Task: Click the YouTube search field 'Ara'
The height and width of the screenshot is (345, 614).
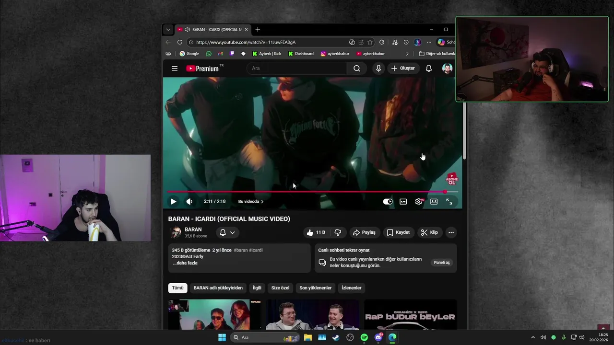Action: click(296, 69)
